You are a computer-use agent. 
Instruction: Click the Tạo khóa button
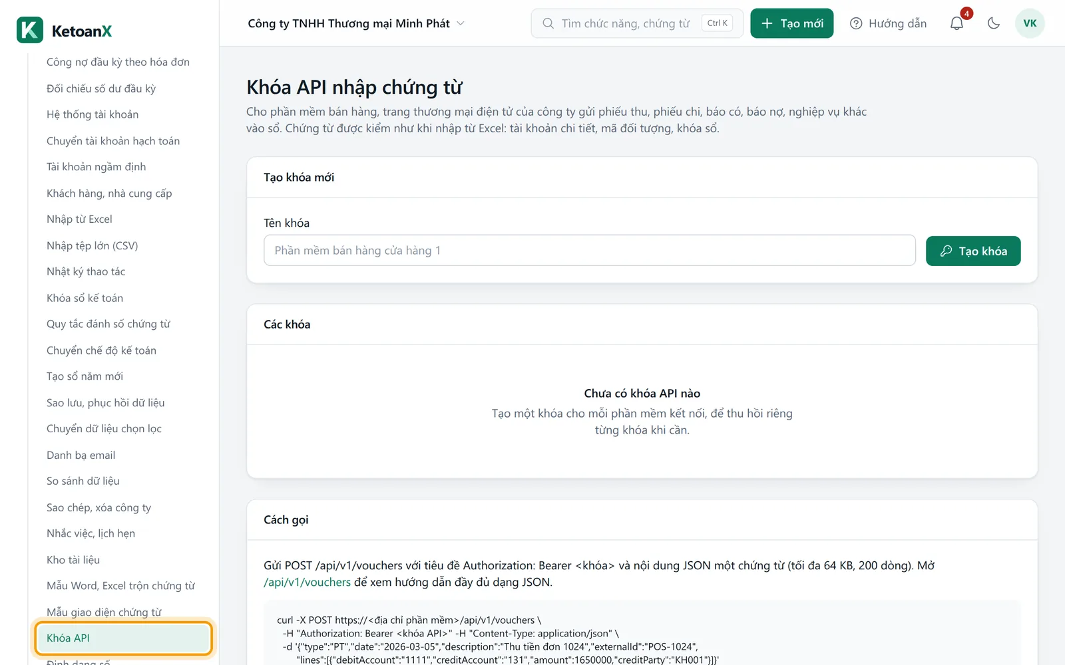[972, 251]
